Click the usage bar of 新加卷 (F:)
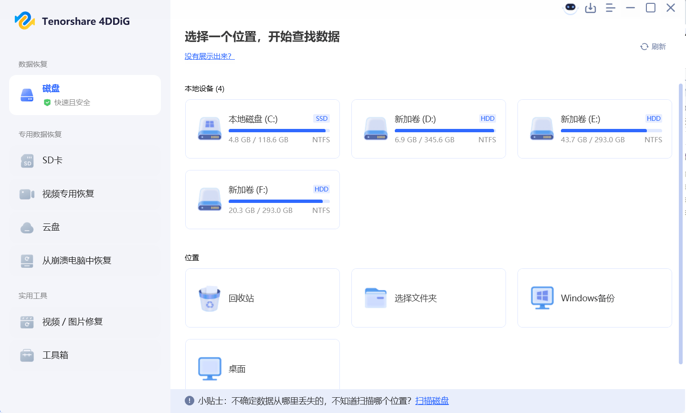This screenshot has width=686, height=413. [279, 201]
